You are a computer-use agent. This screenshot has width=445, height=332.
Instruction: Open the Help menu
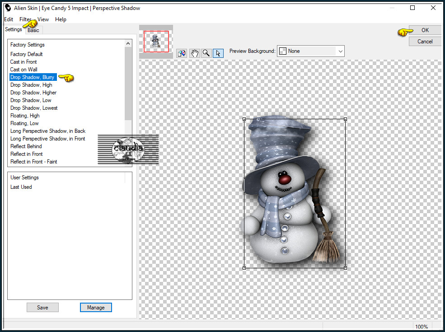coord(61,19)
